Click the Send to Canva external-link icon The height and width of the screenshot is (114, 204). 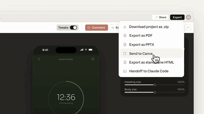pos(125,54)
